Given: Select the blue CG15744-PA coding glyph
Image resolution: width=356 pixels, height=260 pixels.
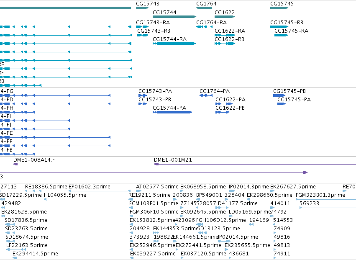Looking at the screenshot, I should (x=172, y=112).
